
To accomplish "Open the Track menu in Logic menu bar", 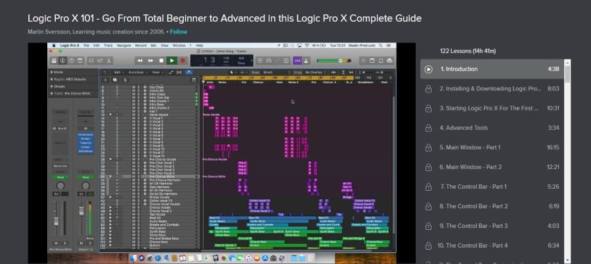I will point(108,45).
